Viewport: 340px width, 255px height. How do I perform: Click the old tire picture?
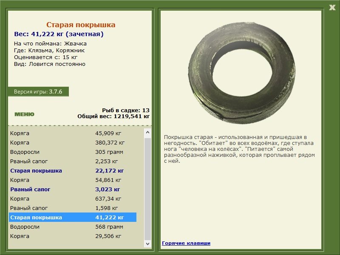point(242,73)
